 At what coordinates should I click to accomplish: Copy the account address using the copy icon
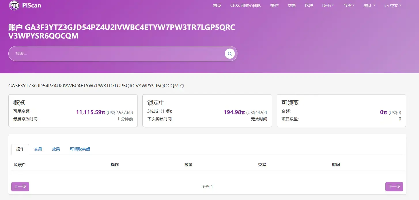[x=182, y=86]
